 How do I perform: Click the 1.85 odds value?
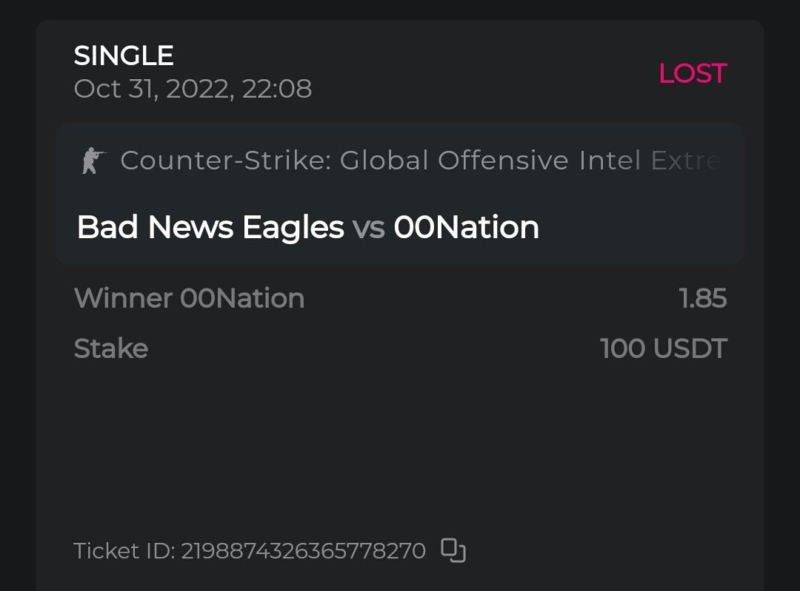coord(702,298)
